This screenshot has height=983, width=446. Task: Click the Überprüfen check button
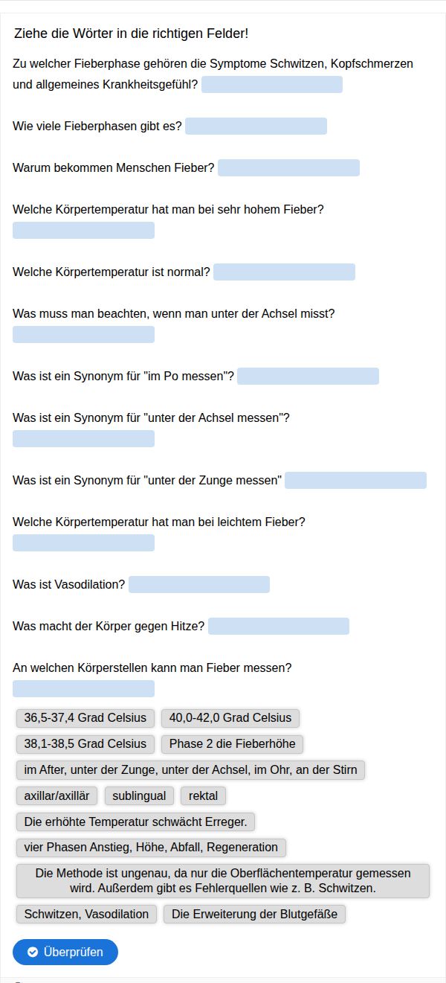65,952
